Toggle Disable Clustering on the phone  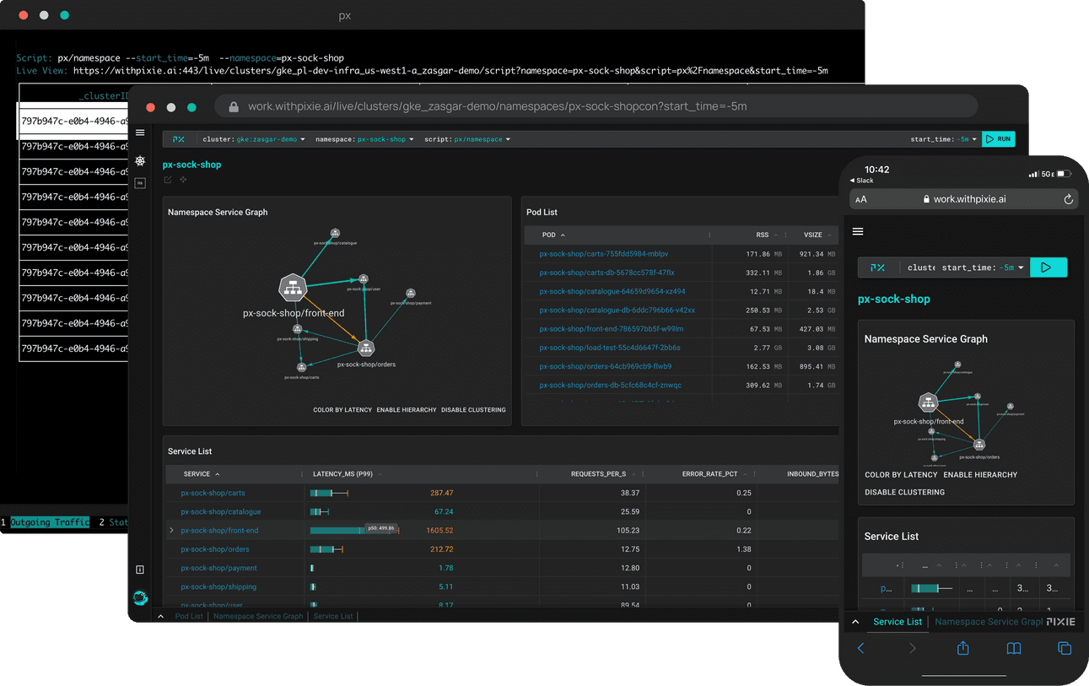tap(904, 492)
